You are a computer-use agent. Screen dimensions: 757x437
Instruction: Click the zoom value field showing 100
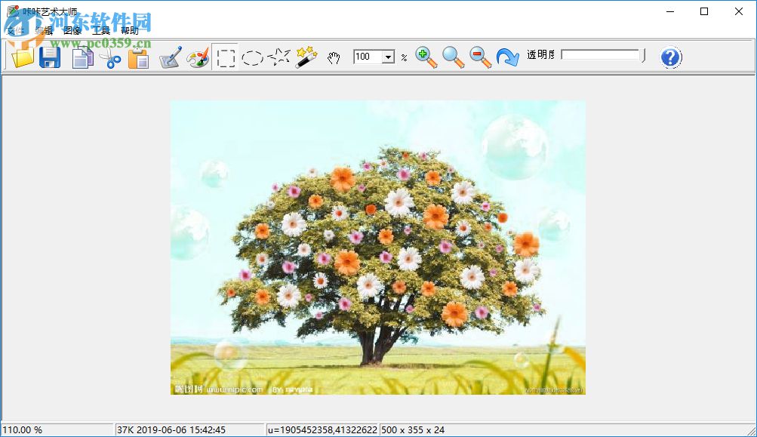coord(368,57)
